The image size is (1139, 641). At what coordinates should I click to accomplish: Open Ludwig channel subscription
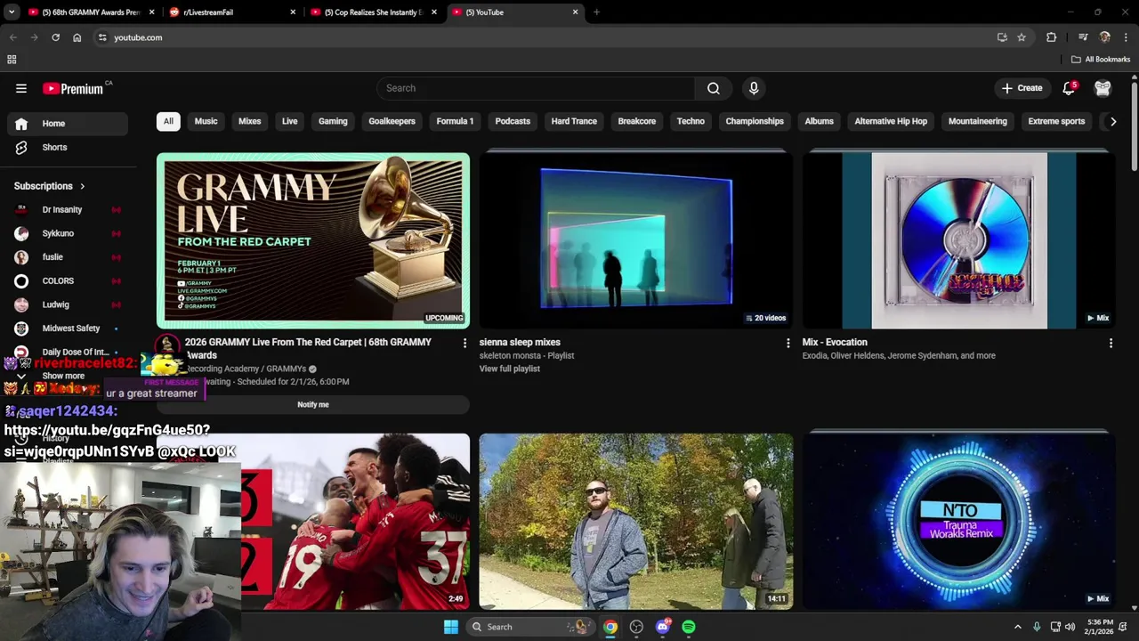68,304
